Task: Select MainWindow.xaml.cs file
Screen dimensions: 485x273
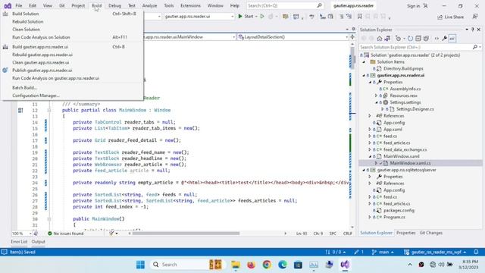Action: 410,163
